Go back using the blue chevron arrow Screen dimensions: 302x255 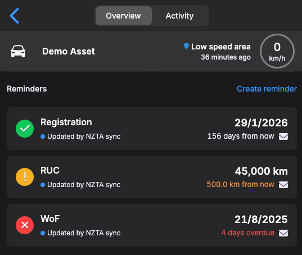15,16
